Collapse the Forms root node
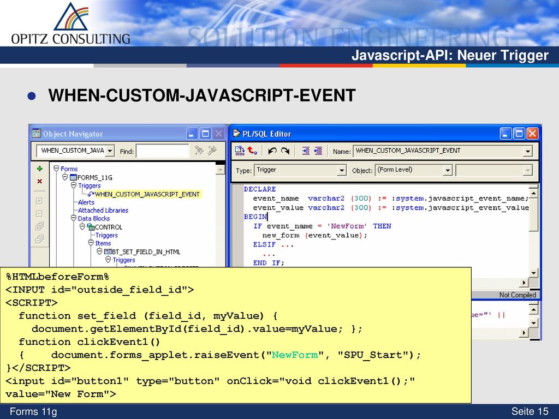The height and width of the screenshot is (419, 559). pyautogui.click(x=56, y=168)
